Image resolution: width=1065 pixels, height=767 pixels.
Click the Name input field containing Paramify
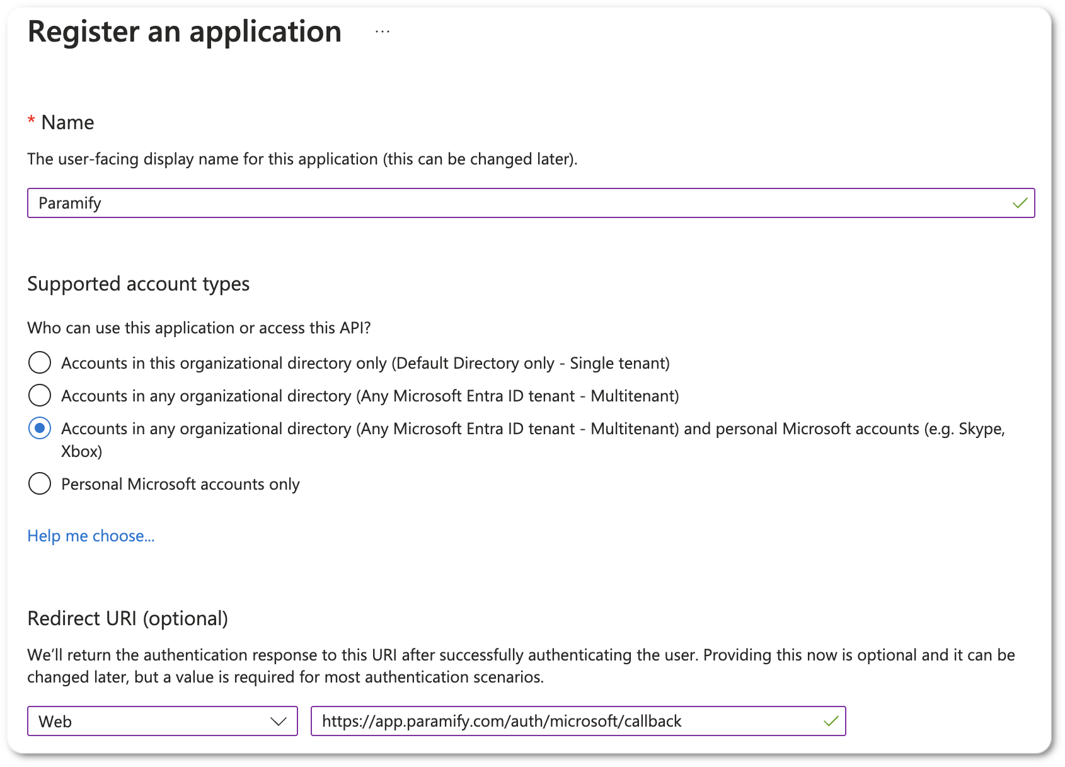click(531, 203)
